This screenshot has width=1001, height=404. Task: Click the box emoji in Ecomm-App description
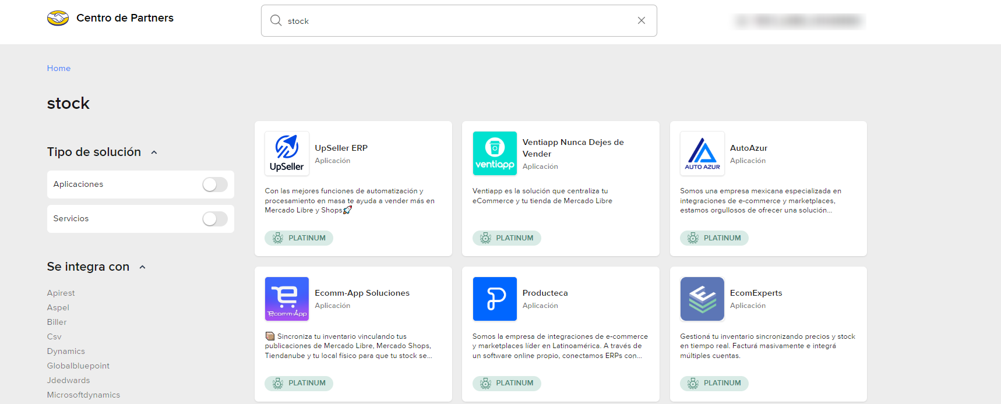(270, 336)
